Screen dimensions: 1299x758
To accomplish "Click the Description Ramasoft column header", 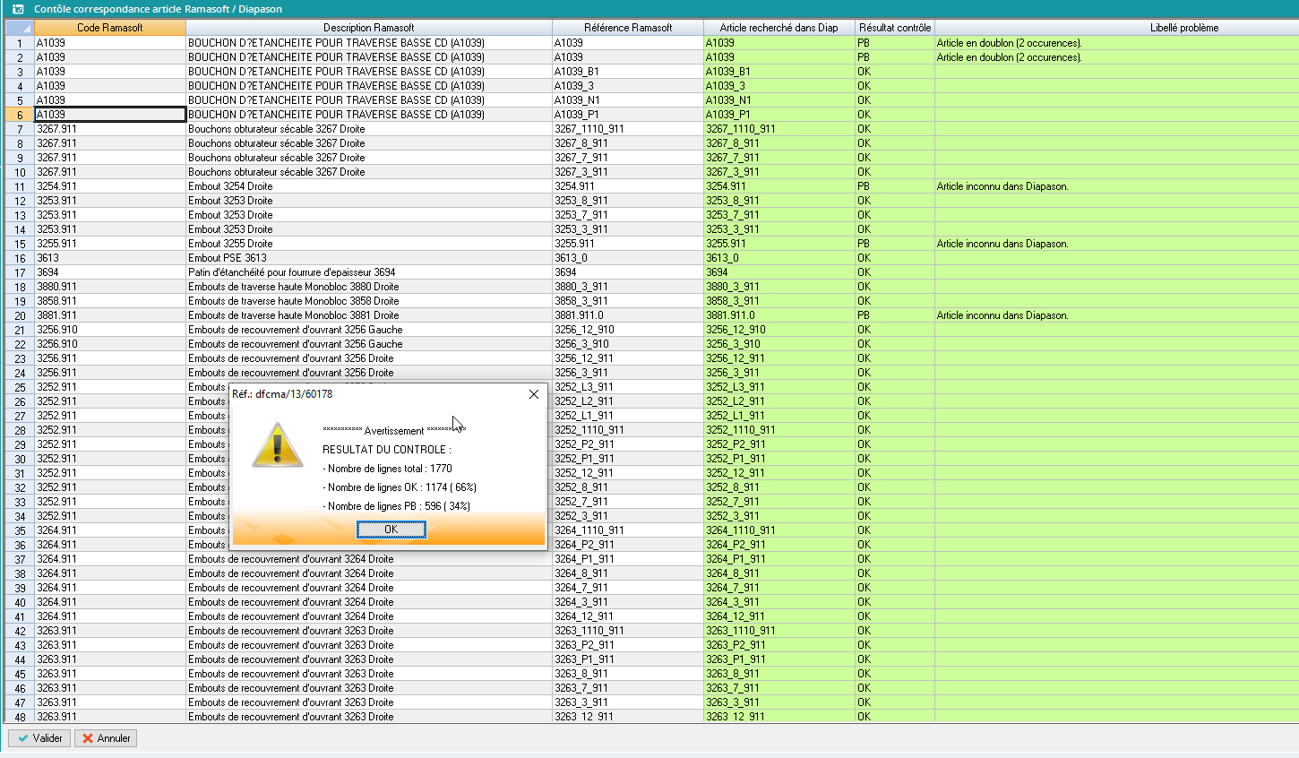I will click(x=368, y=28).
